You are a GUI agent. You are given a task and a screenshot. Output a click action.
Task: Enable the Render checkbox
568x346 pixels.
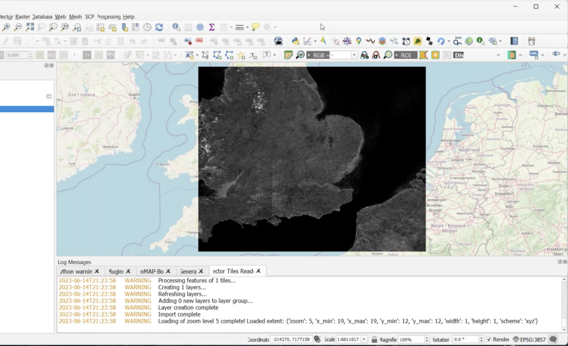coord(489,339)
